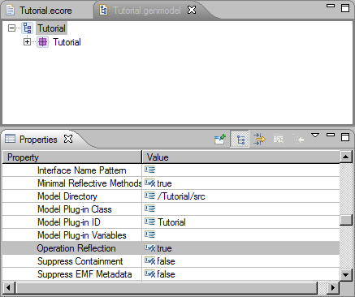355x297 pixels.
Task: Toggle Show Advanced Properties filter
Action: point(259,139)
